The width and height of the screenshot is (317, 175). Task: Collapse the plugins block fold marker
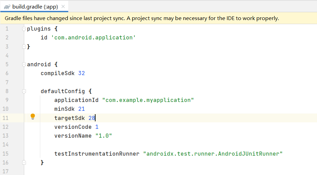tap(24, 29)
